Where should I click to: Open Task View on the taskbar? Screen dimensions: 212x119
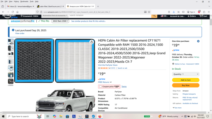pyautogui.click(x=48, y=116)
